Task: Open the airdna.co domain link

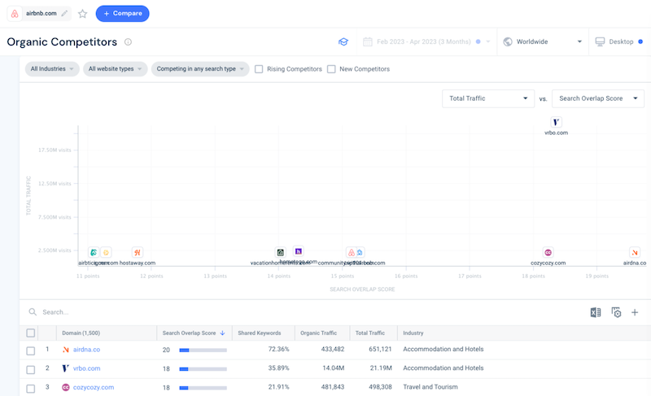Action: tap(86, 350)
